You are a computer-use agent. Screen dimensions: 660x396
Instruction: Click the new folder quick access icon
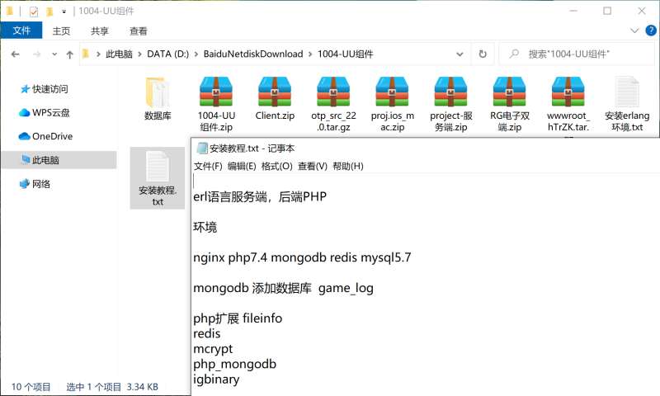coord(49,12)
